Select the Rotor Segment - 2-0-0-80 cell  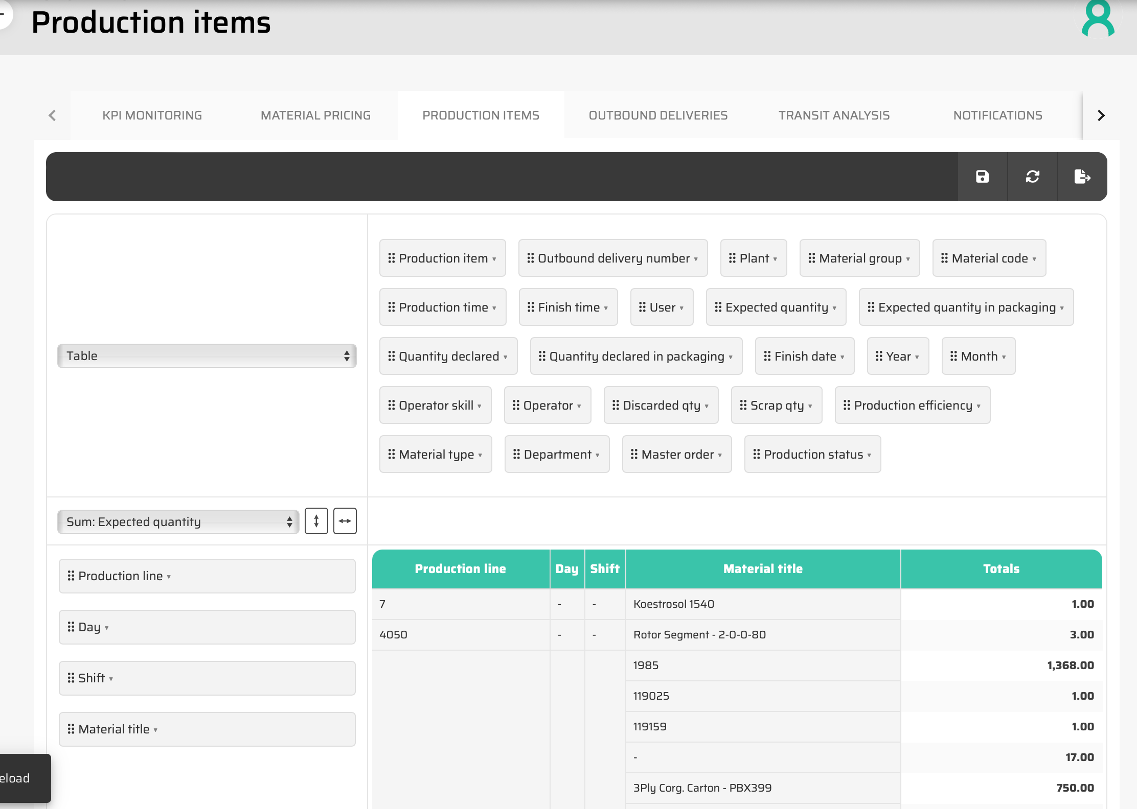point(699,635)
